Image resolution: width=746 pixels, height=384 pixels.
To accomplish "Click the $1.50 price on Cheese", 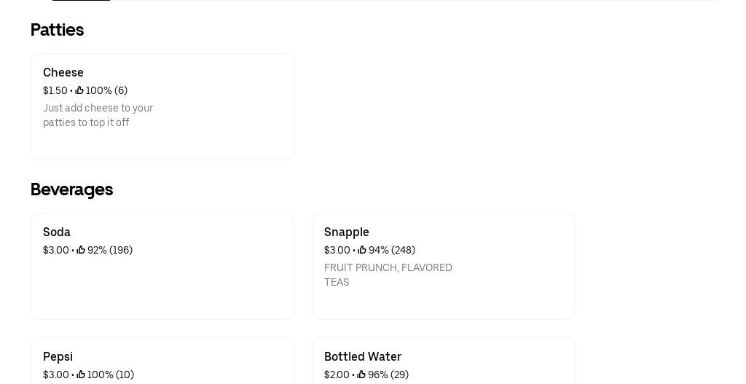I will [55, 91].
